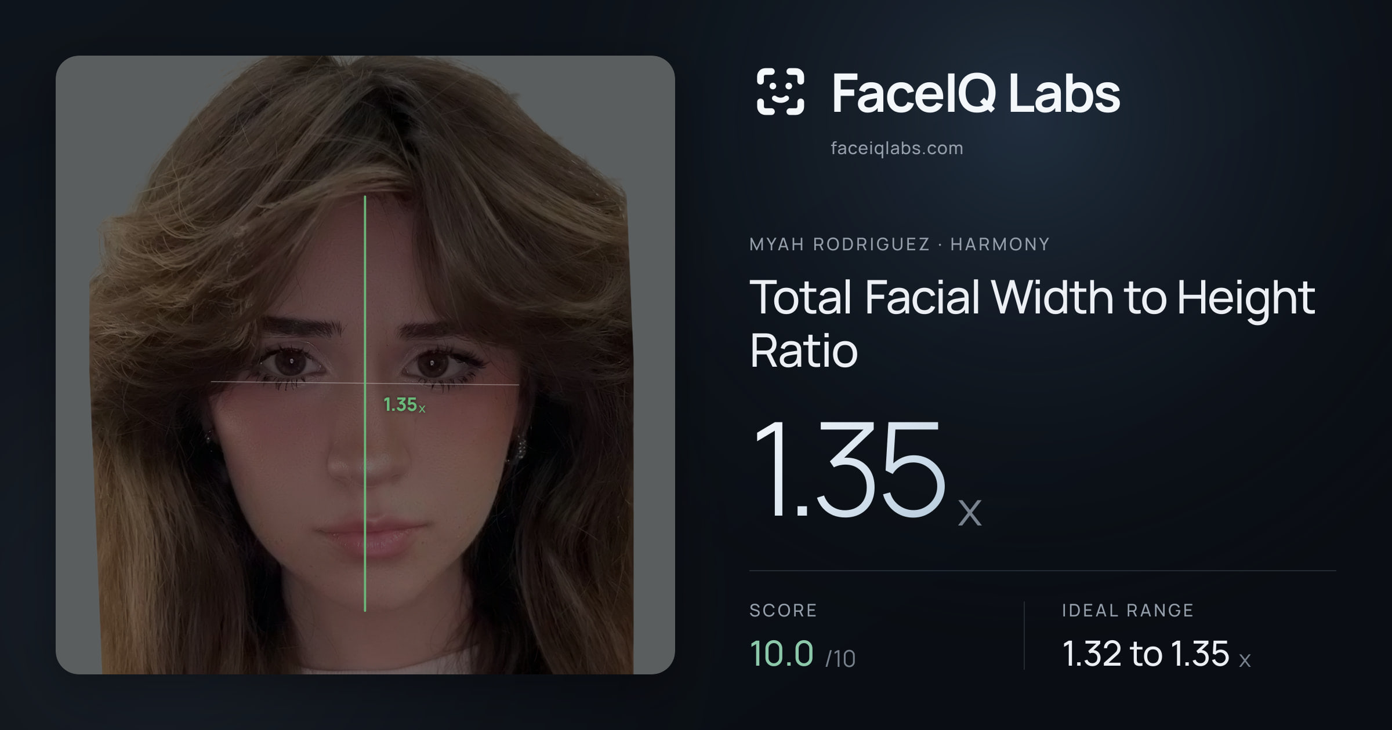Image resolution: width=1392 pixels, height=730 pixels.
Task: Click the FaceIQ Labs title text
Action: [976, 93]
